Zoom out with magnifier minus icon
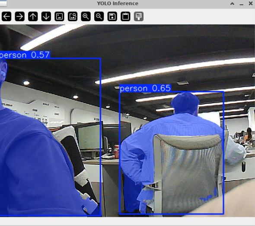Image resolution: width=255 pixels, height=226 pixels. 99,16
